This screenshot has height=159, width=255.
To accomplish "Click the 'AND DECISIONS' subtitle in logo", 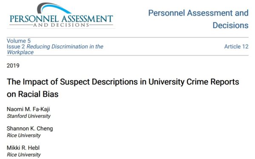I will coord(61,25).
